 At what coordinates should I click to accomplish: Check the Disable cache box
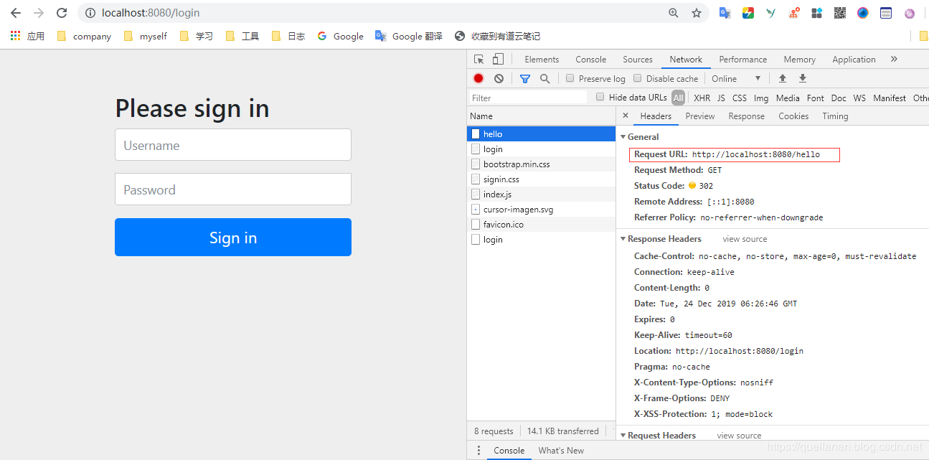click(636, 78)
